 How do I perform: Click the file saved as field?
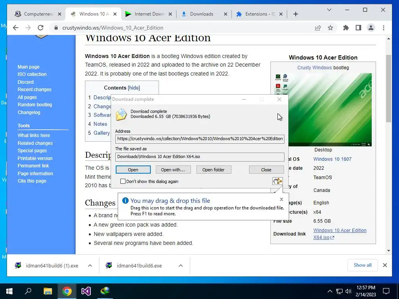[199, 157]
